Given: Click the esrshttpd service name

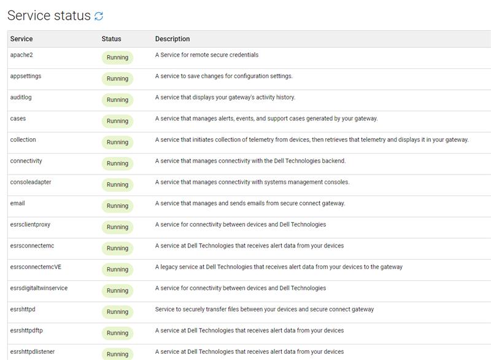Looking at the screenshot, I should coord(22,309).
